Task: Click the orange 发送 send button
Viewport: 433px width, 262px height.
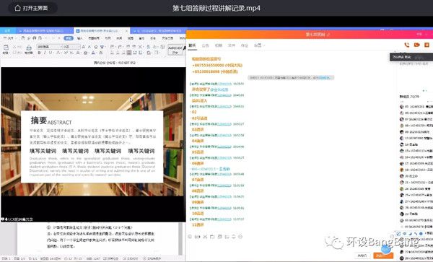Action: (x=383, y=256)
